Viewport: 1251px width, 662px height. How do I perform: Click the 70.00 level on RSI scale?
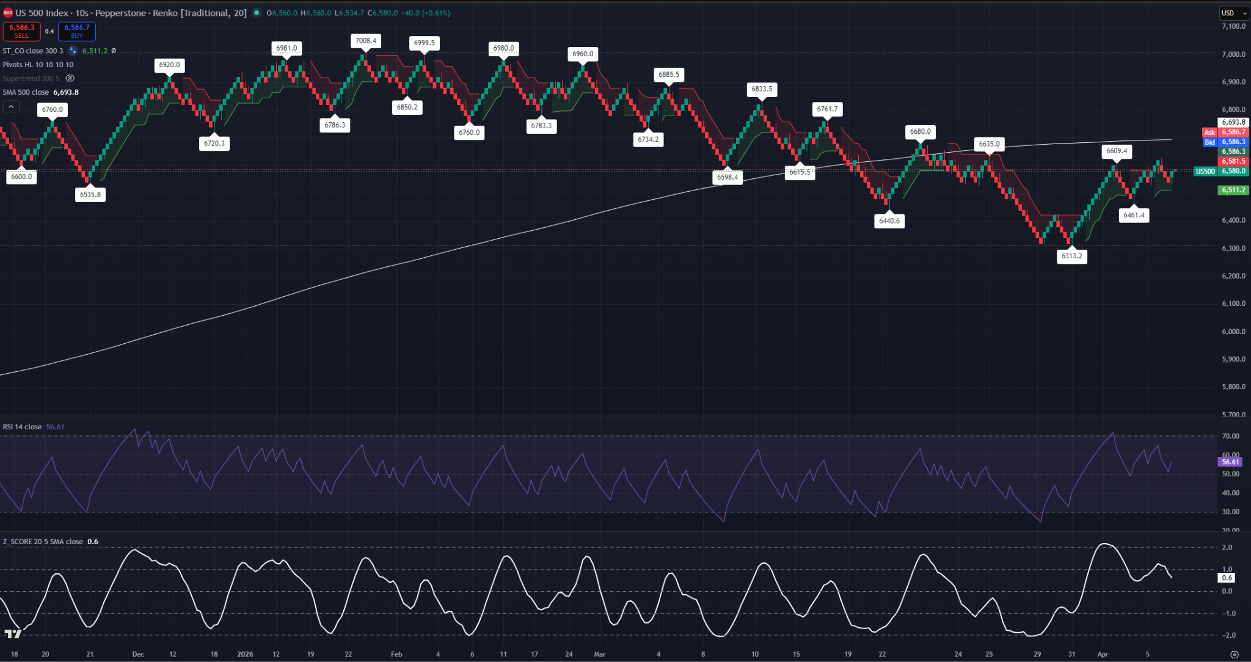(x=1231, y=436)
